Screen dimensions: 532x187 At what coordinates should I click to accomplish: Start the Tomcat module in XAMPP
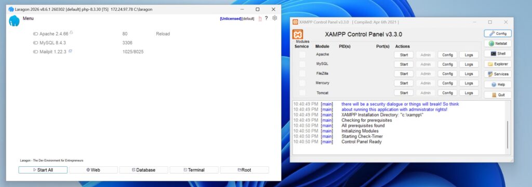[x=404, y=92]
